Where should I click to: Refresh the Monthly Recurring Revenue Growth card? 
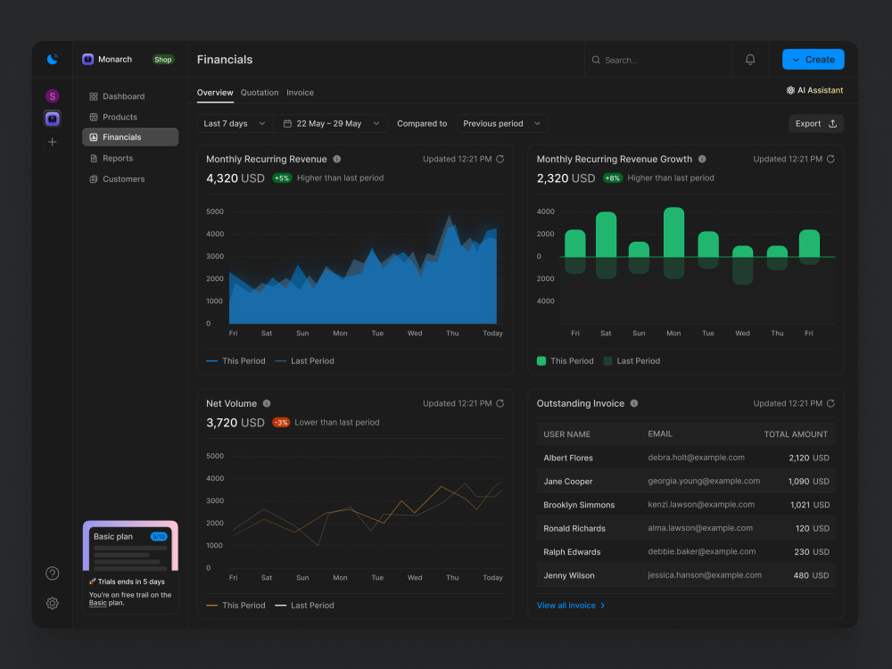pos(830,160)
